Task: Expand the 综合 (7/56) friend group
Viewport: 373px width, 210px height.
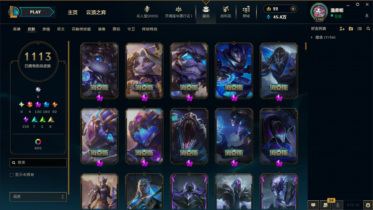Action: point(312,37)
